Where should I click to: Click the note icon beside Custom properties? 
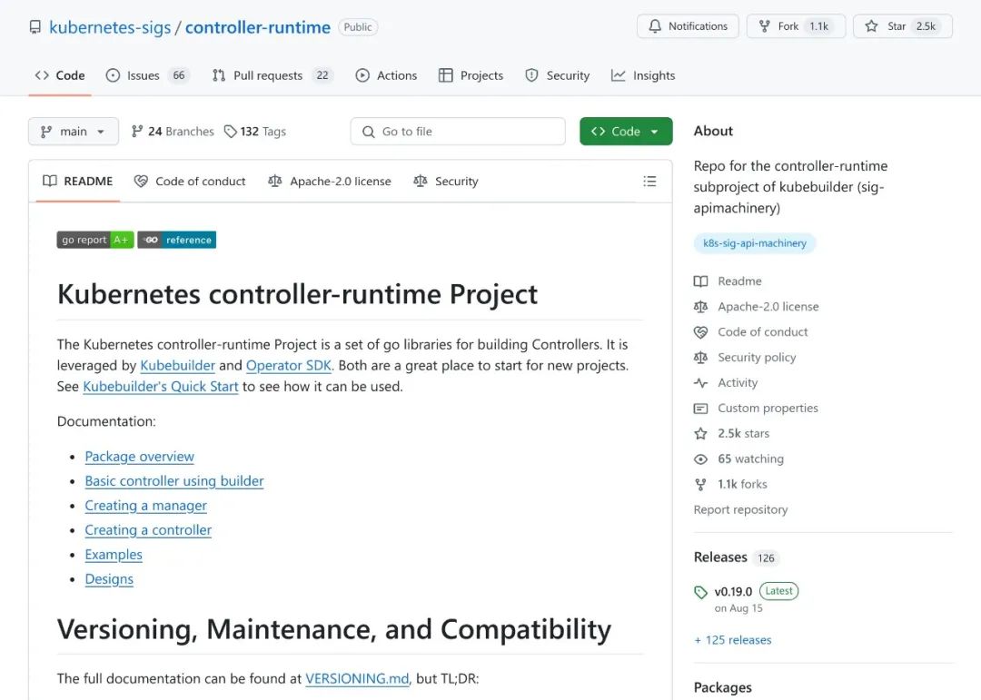[x=700, y=409]
